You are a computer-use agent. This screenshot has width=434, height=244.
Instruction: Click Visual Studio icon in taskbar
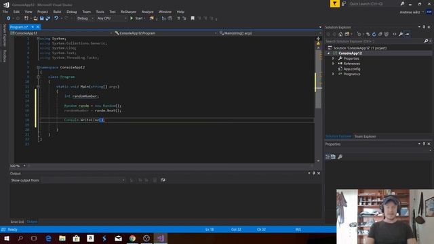(x=161, y=238)
